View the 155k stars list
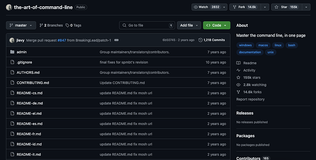Screen dimensions: 316x160 pos(248,77)
